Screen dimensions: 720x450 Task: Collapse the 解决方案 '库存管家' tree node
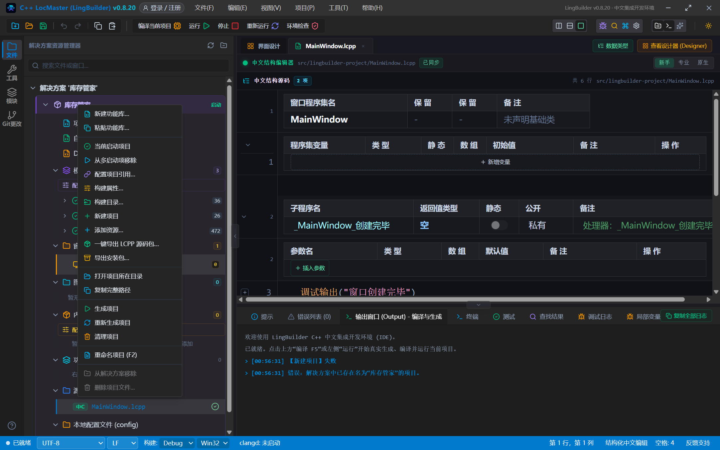pyautogui.click(x=33, y=88)
